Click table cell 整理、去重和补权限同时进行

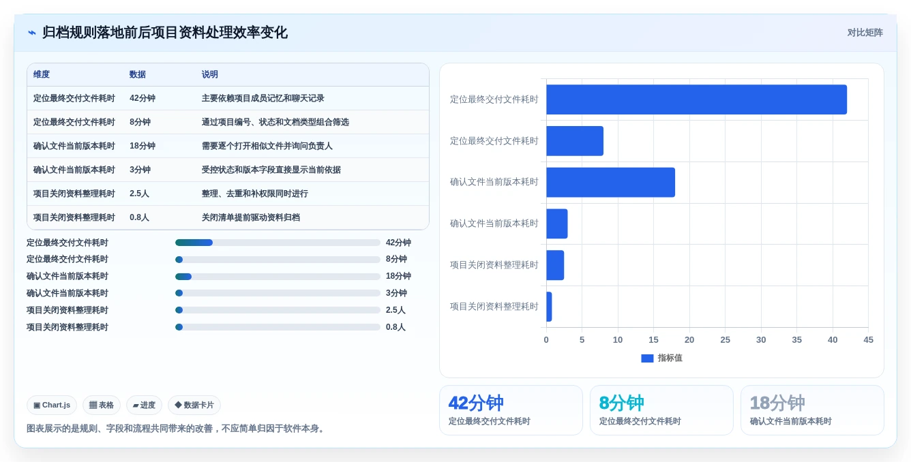255,194
